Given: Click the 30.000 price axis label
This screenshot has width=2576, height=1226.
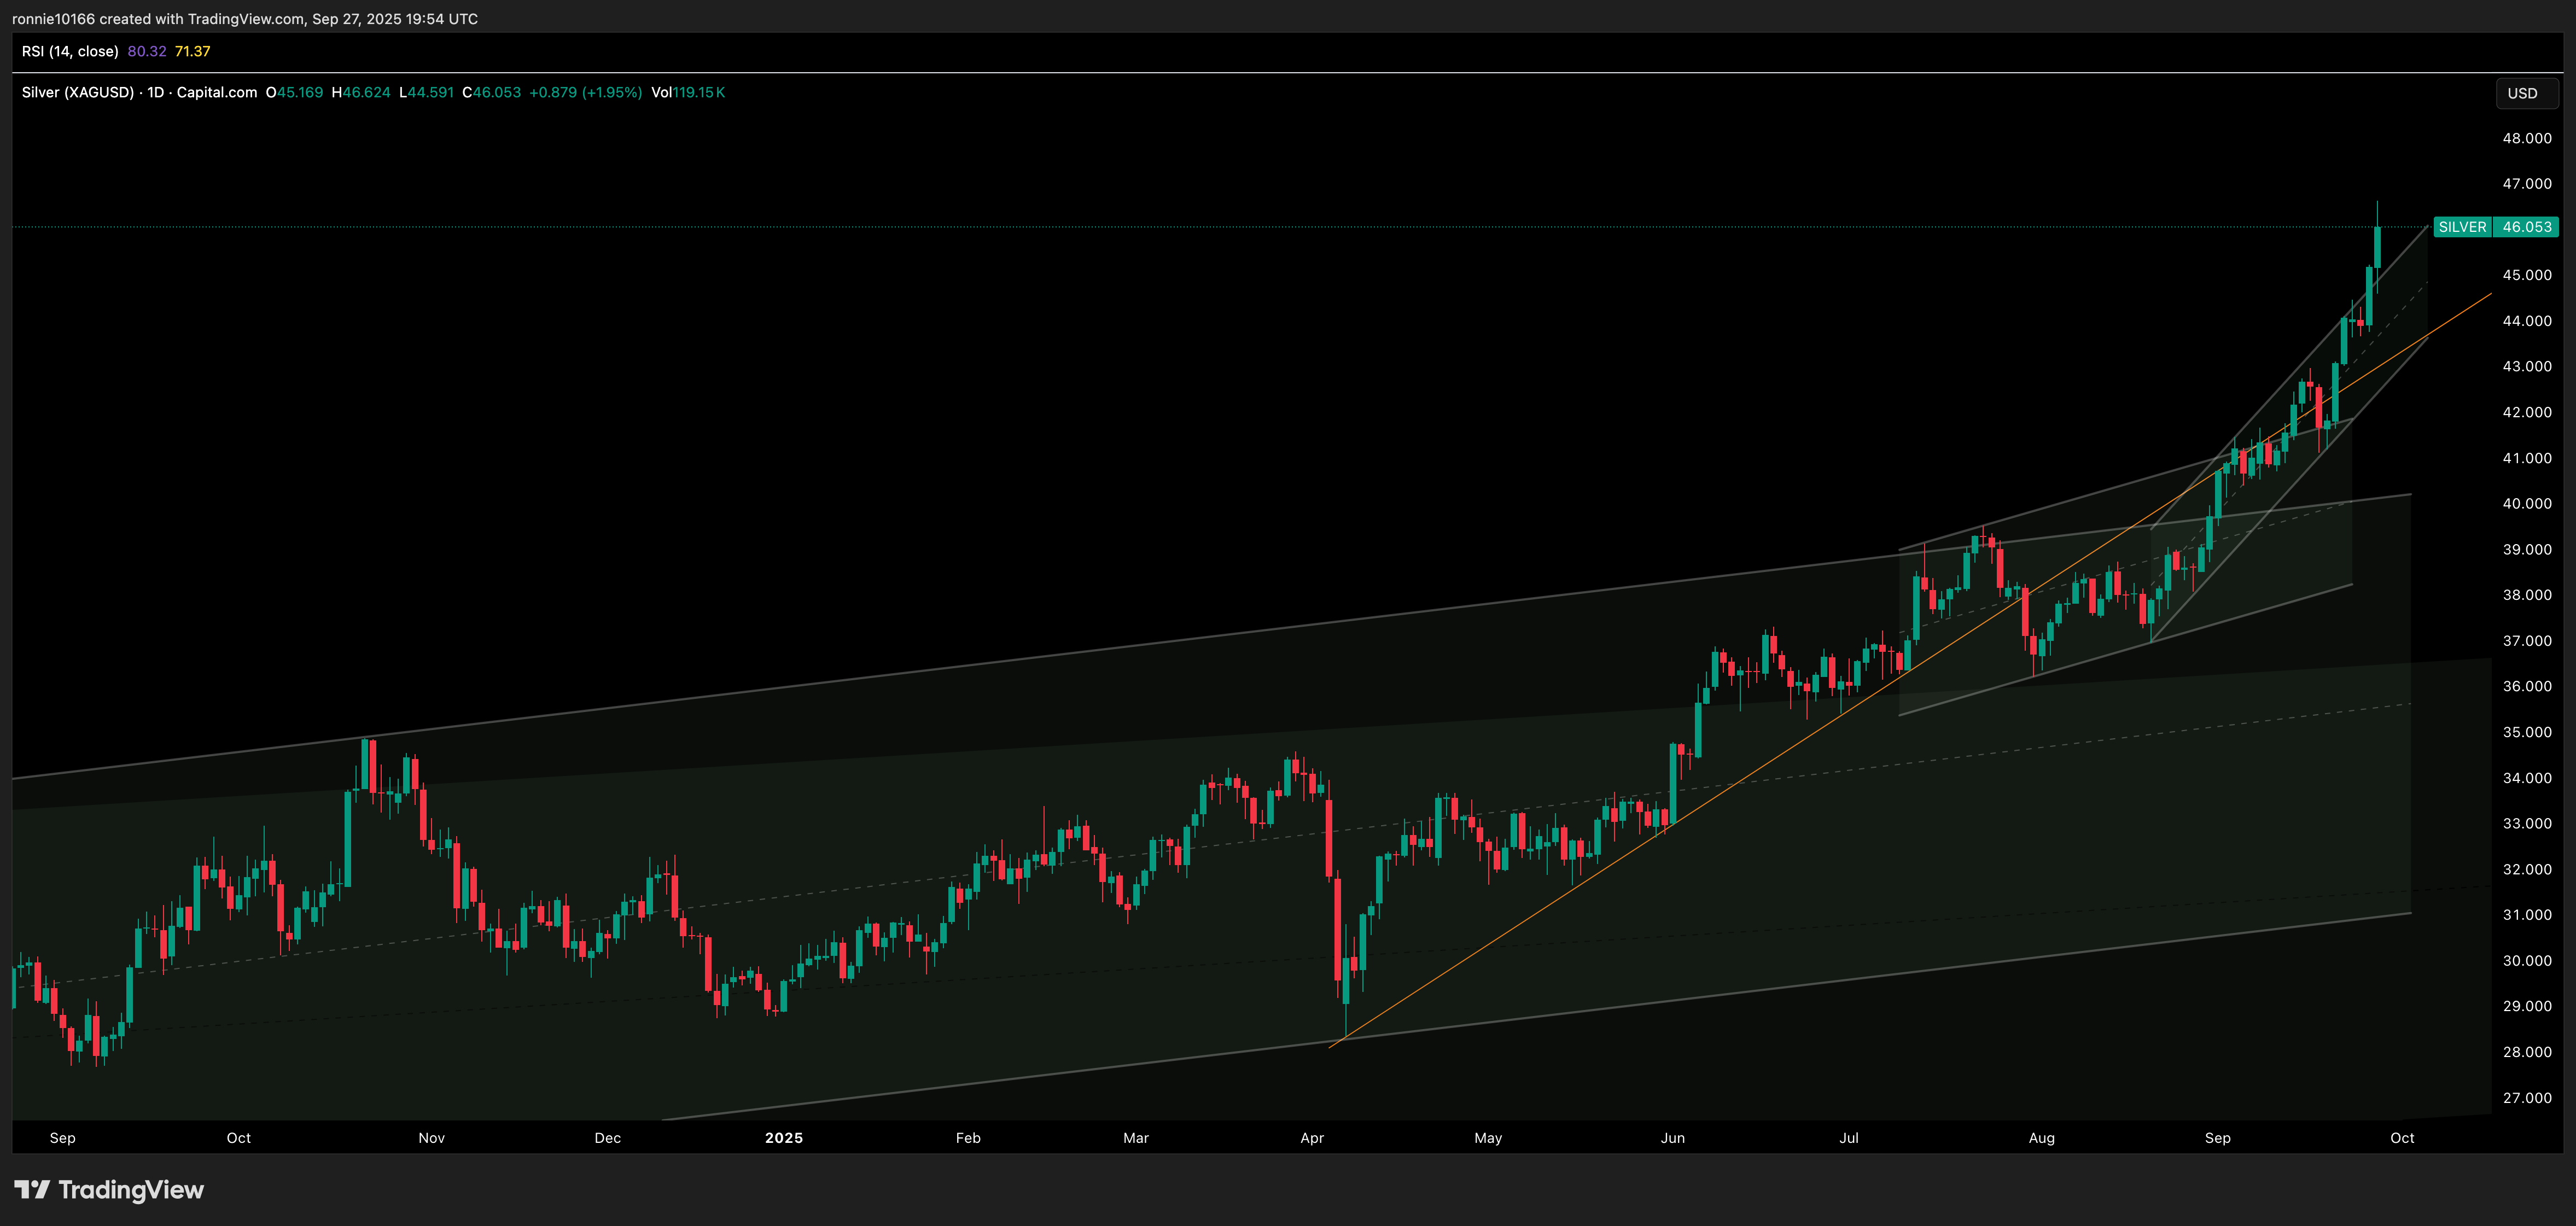Looking at the screenshot, I should 2527,961.
